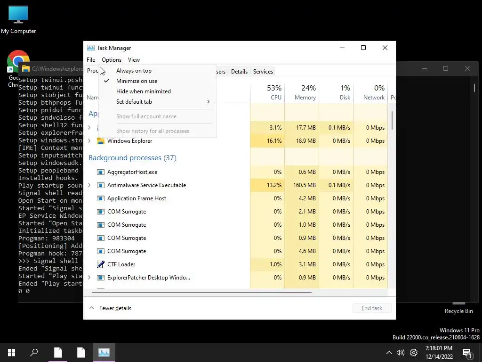Screen dimensions: 482x362
Task: Open the volume speaker tray icon
Action: tap(400, 353)
